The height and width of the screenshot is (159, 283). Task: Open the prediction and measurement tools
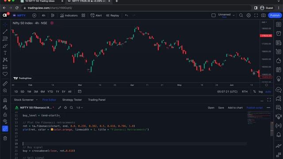[5, 67]
